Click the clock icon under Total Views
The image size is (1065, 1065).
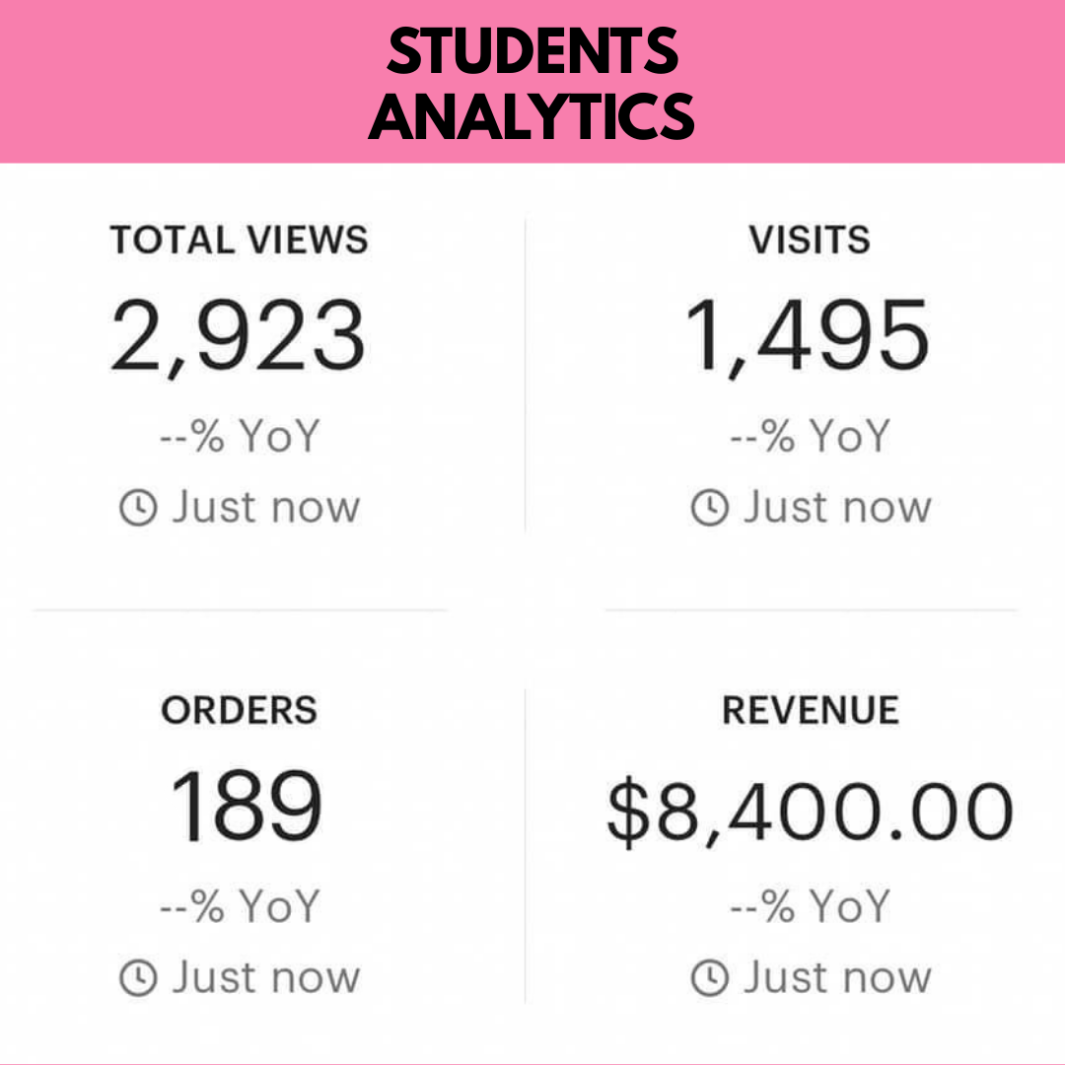(x=137, y=509)
